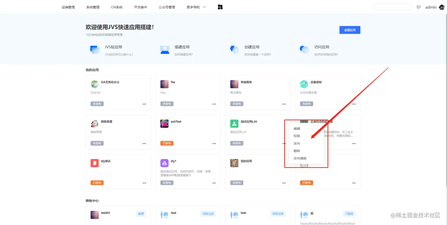
Task: Click the OA无纸化办公 app icon
Action: point(95,84)
